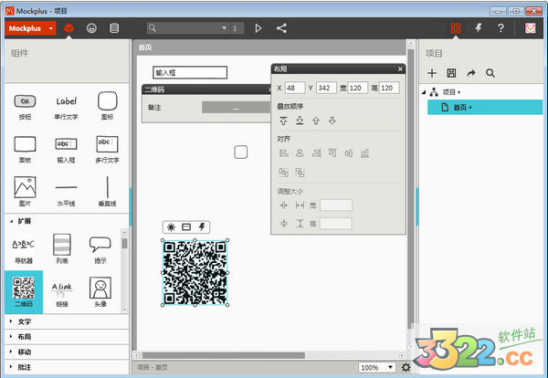
Task: Start the prototype preview play button
Action: tap(258, 28)
